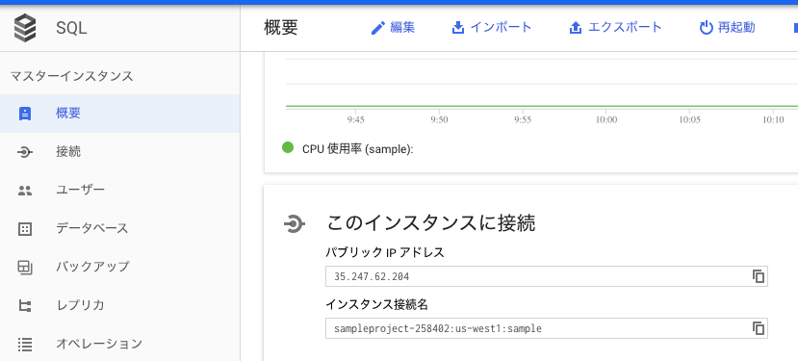The image size is (798, 361).
Task: Click the オペレーション sidebar list icon
Action: pyautogui.click(x=25, y=345)
